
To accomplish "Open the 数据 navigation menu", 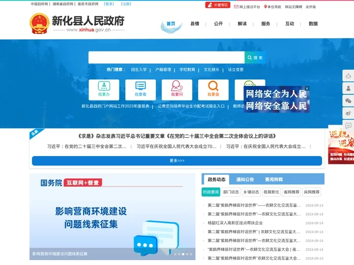I will [313, 24].
